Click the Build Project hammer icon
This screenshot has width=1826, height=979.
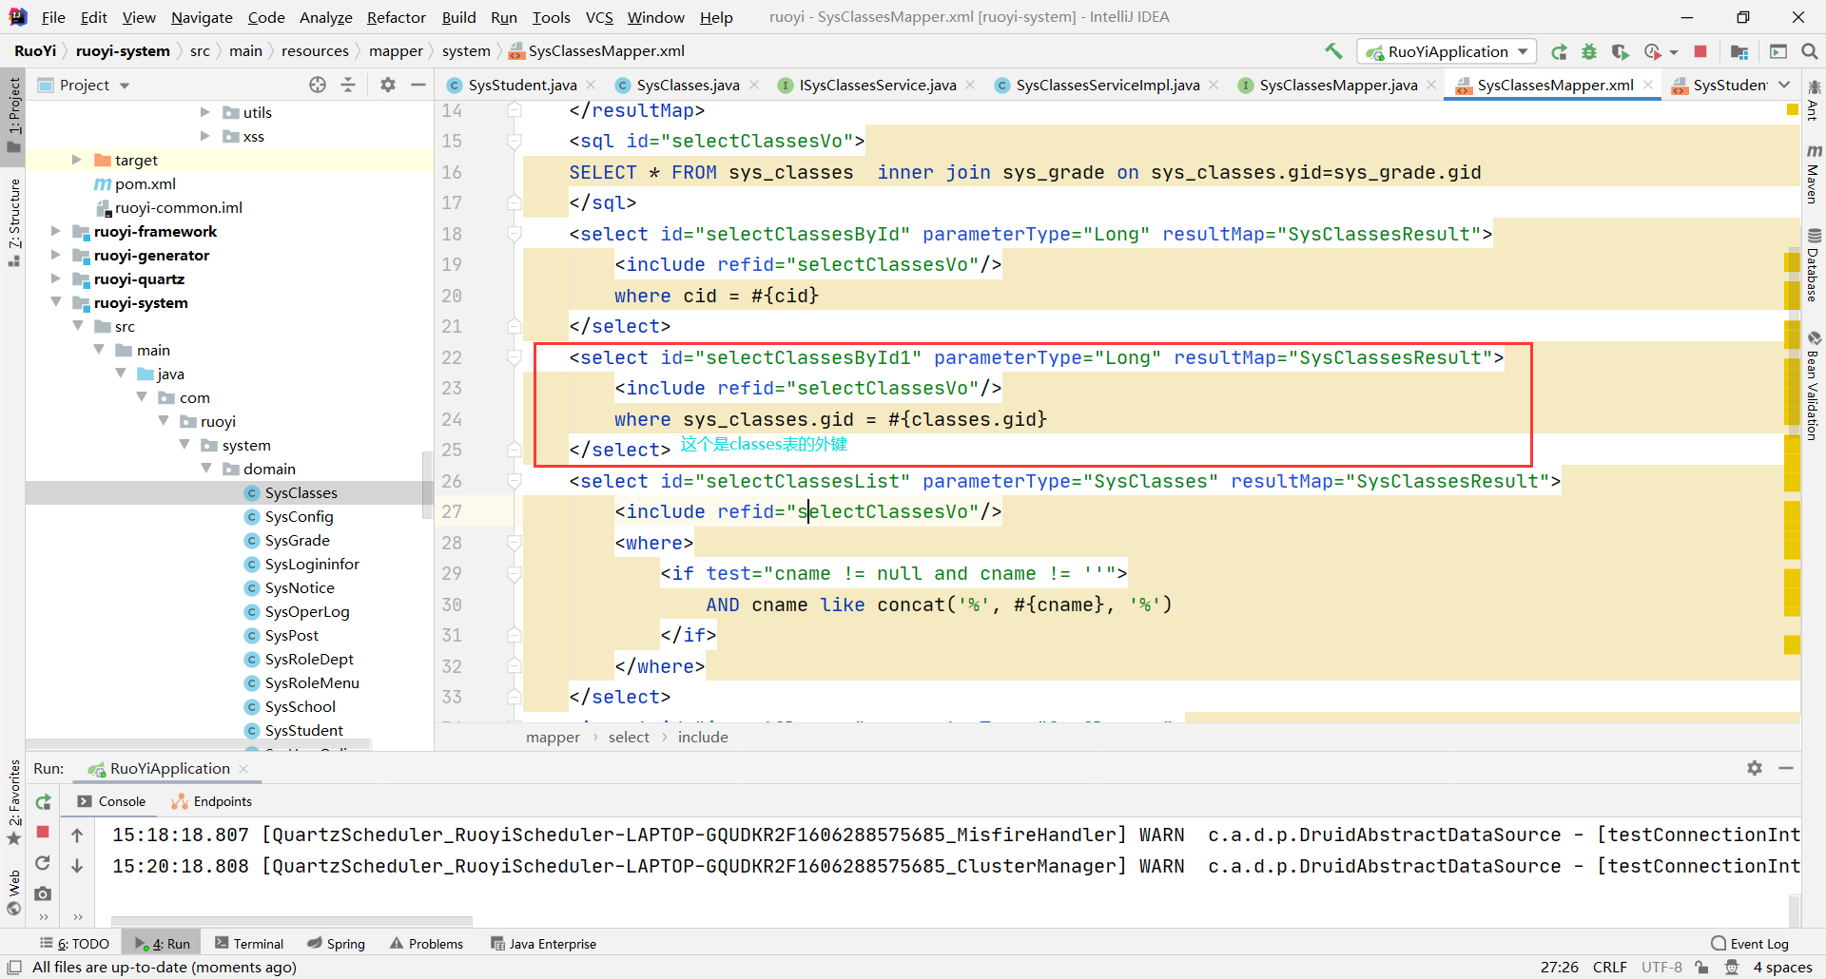click(1333, 51)
